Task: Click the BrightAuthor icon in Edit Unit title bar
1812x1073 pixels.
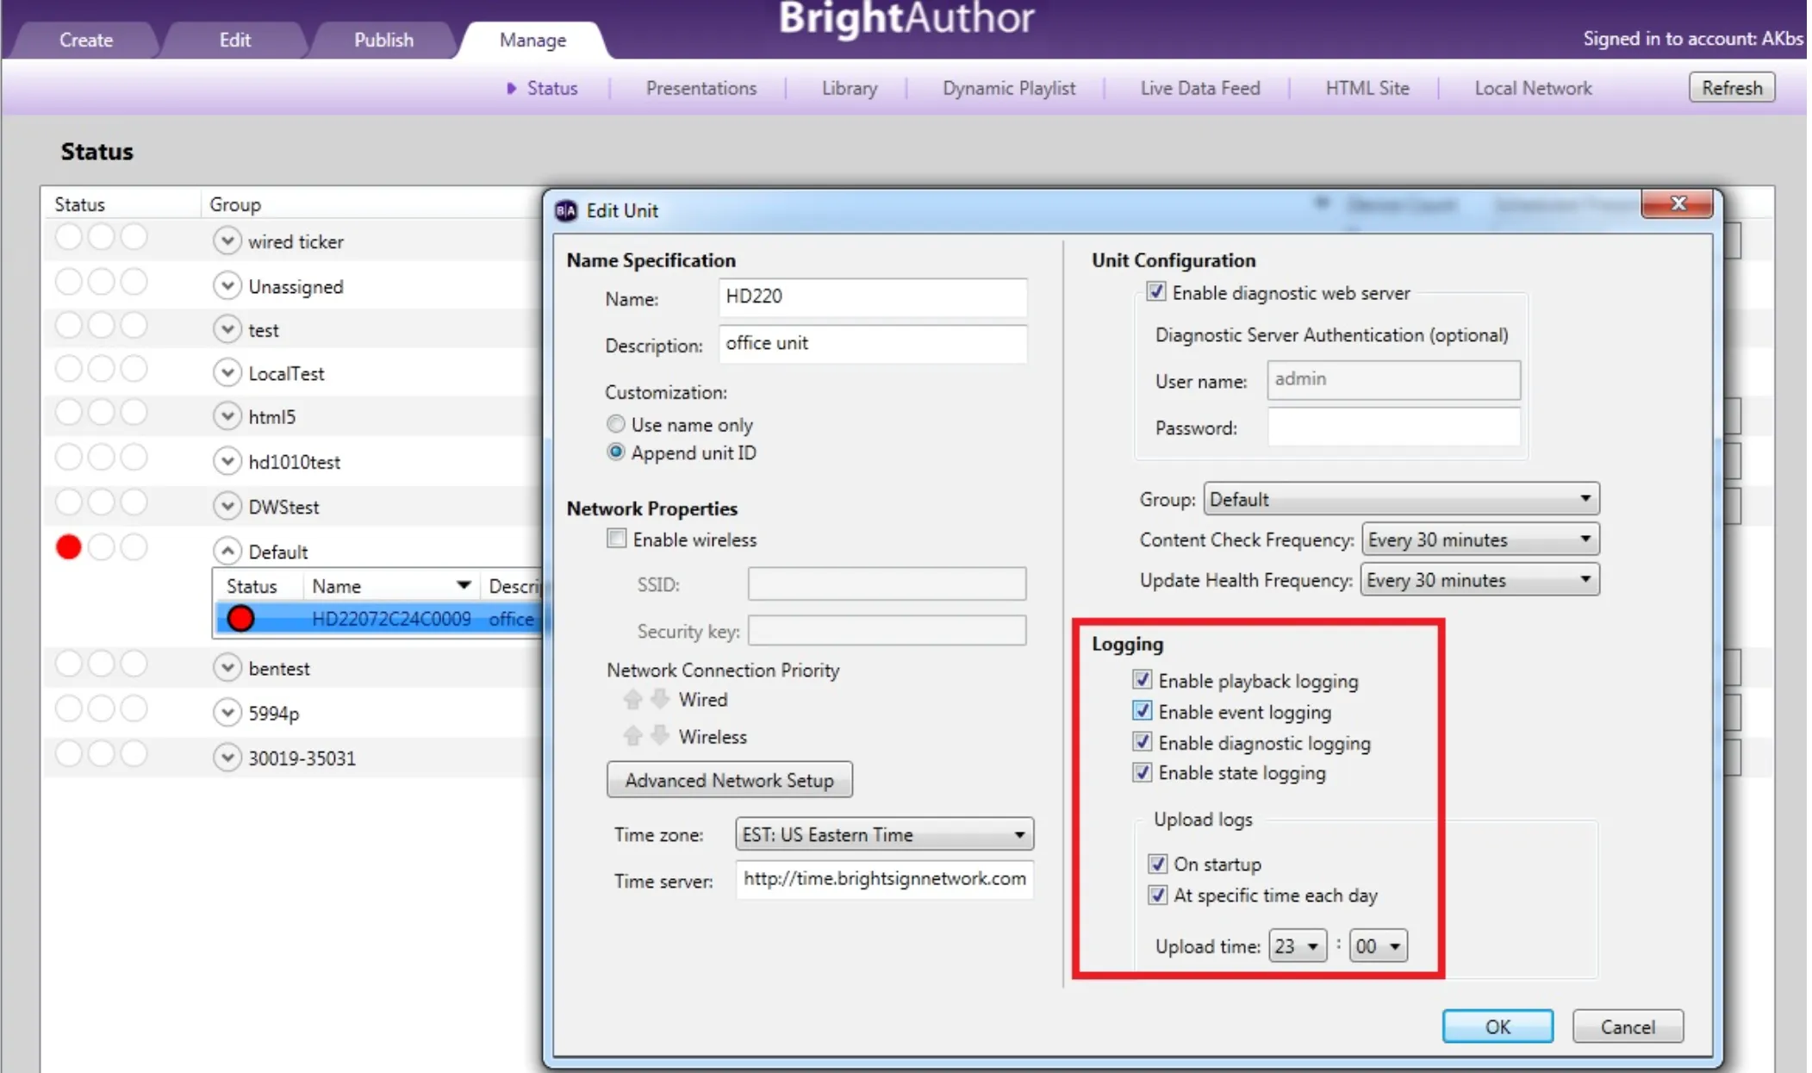Action: click(566, 210)
